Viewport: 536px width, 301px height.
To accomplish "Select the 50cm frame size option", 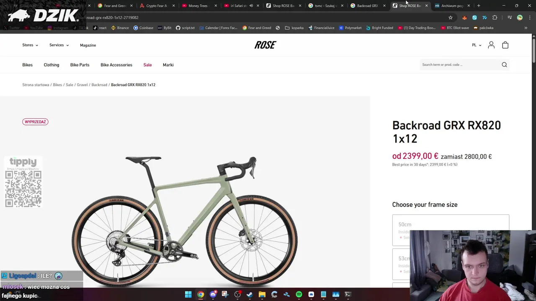I will (x=451, y=230).
